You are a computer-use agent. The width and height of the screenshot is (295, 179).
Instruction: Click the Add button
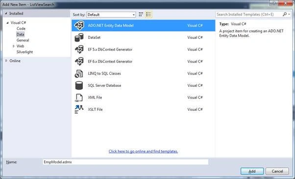(x=252, y=171)
